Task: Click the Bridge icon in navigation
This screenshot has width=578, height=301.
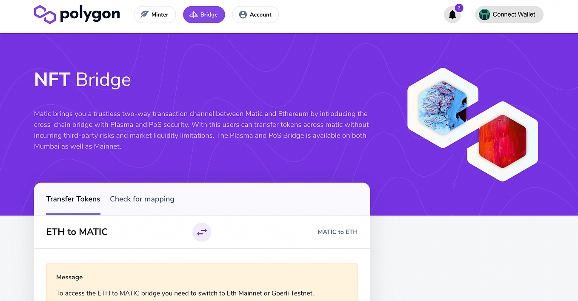Action: pyautogui.click(x=194, y=14)
